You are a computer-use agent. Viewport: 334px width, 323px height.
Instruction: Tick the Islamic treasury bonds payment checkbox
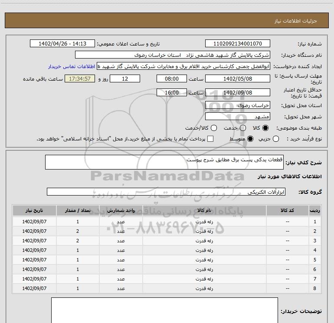210,139
